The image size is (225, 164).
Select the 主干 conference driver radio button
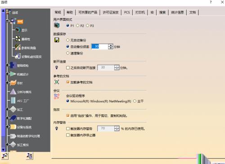135,101
